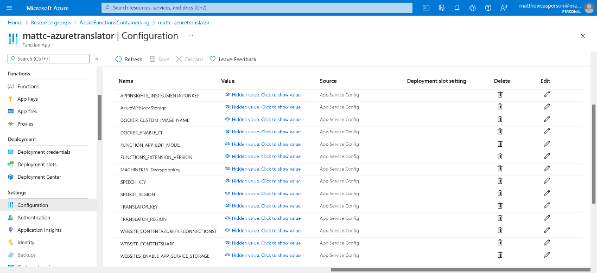Show hidden value for APPINSIGHTS_INSTRUMENTATIONKEY
This screenshot has width=597, height=273.
point(263,95)
